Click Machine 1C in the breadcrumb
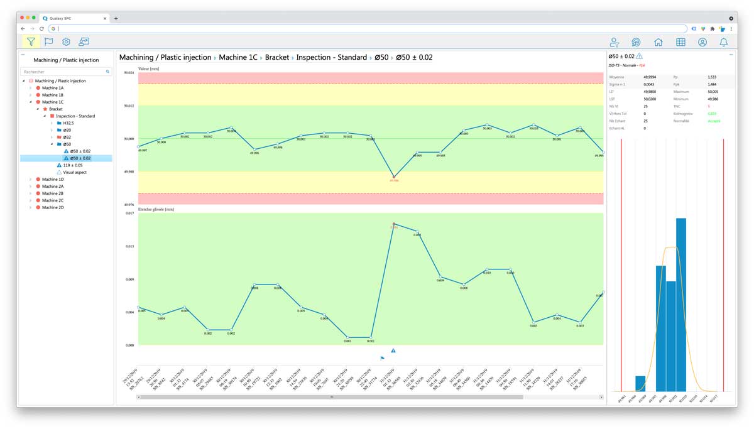Image resolution: width=754 pixels, height=429 pixels. pos(238,57)
